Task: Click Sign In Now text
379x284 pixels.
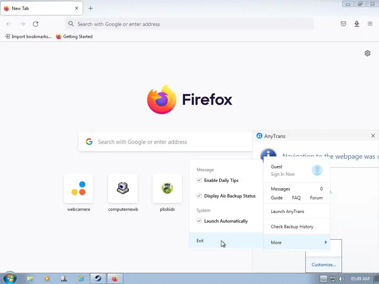Action: click(x=282, y=174)
